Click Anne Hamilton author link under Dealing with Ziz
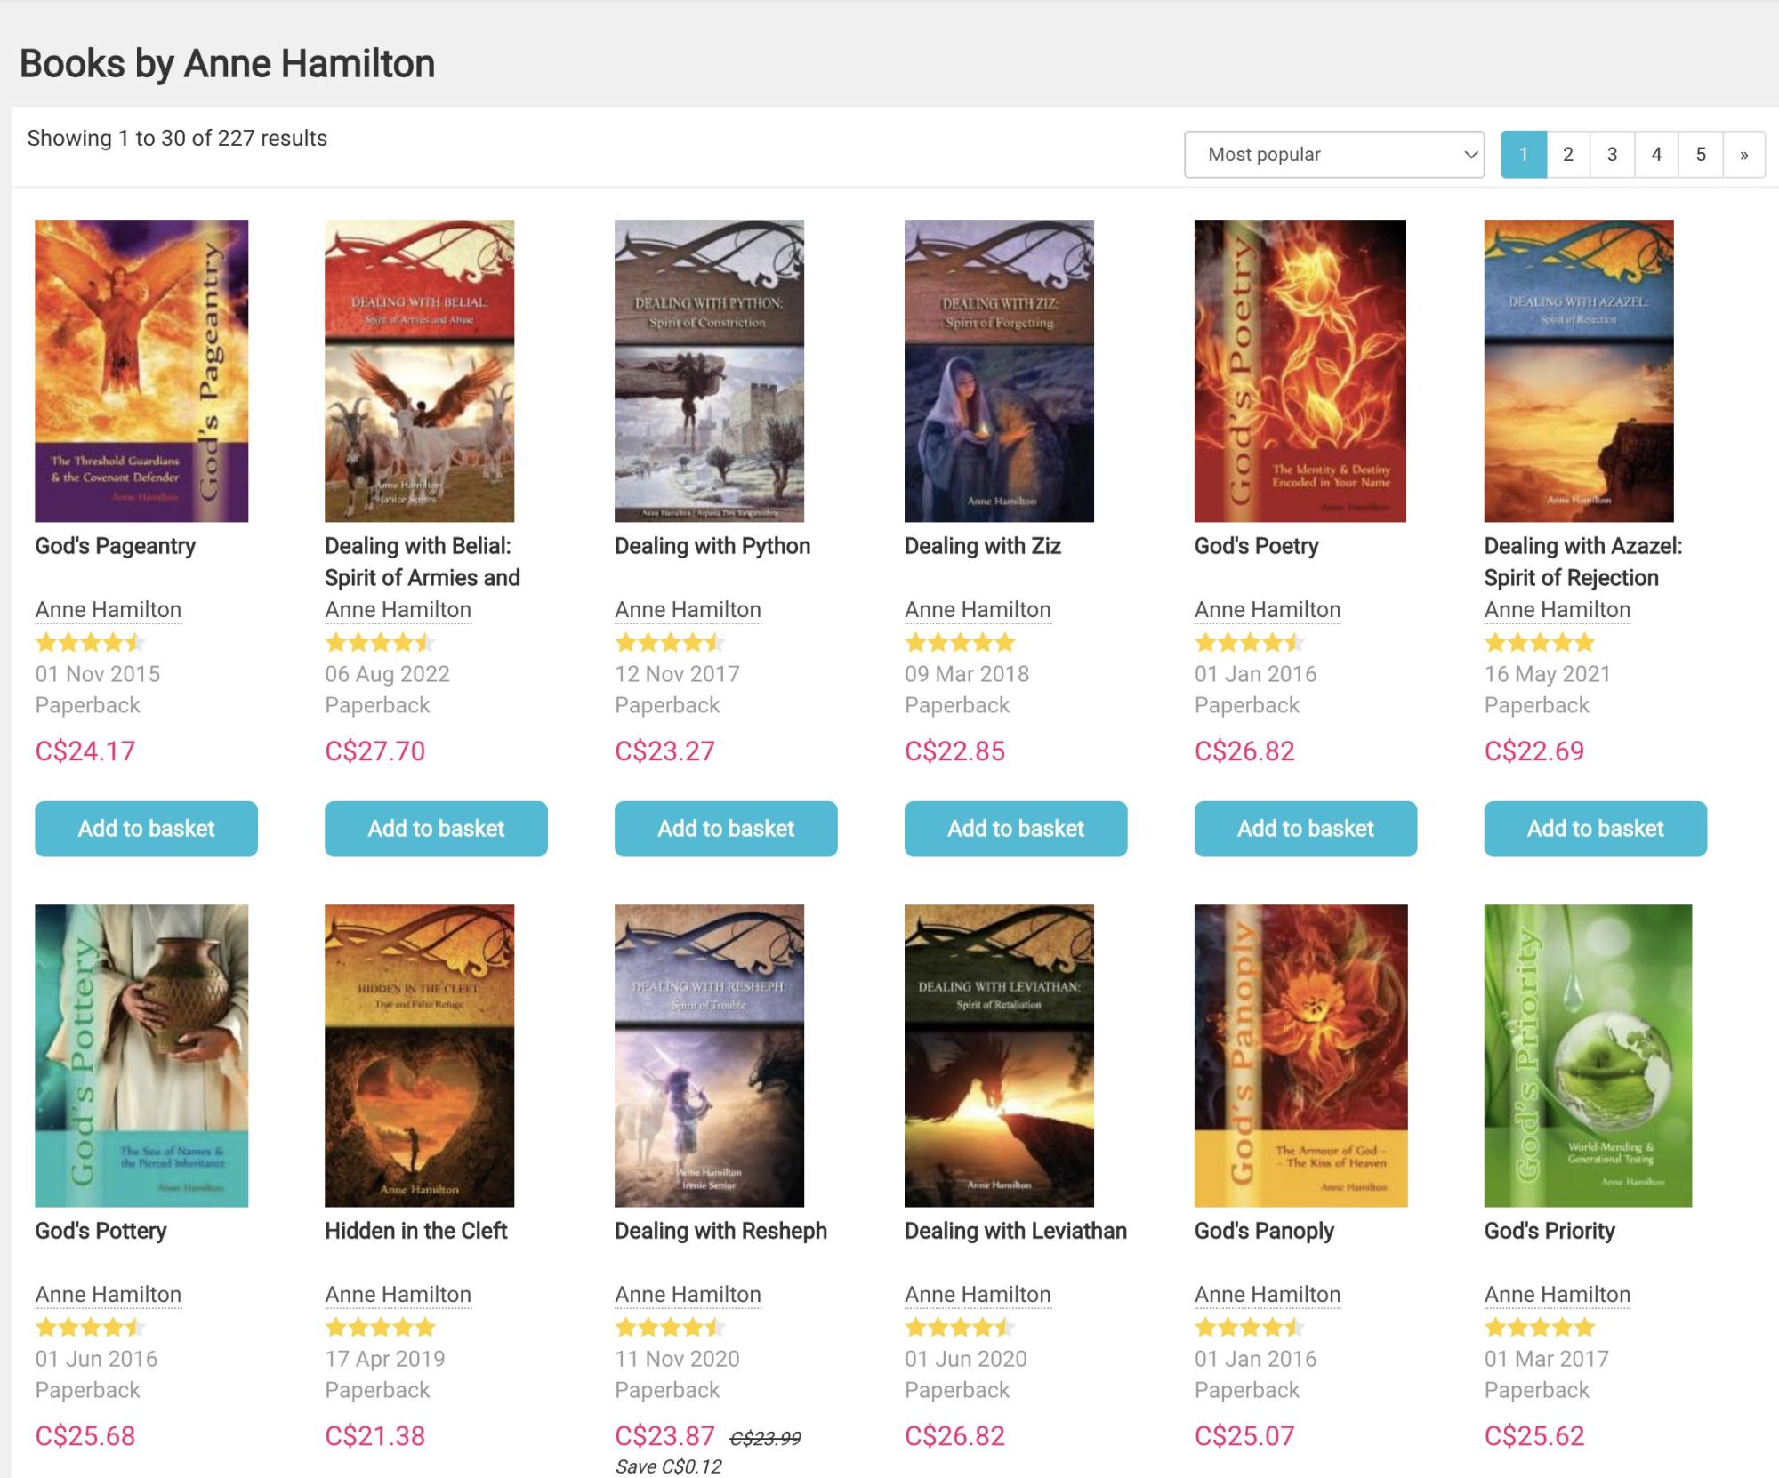 tap(978, 610)
